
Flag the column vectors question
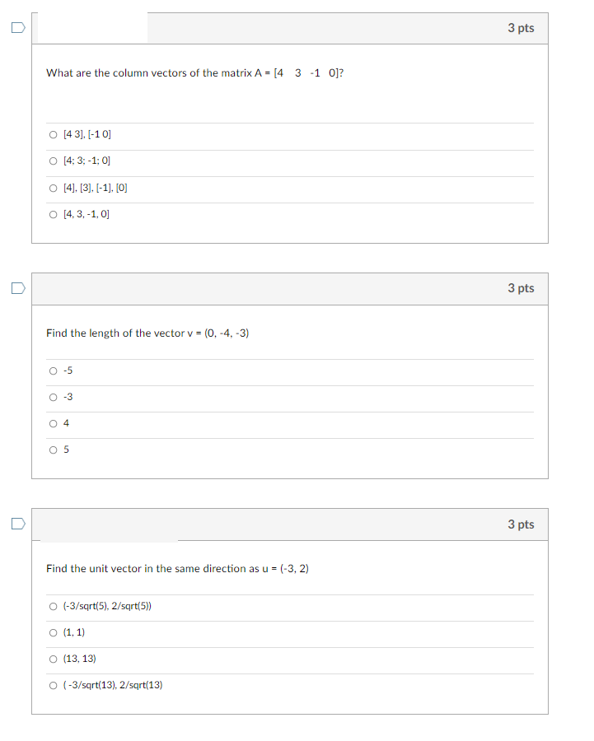tap(18, 27)
